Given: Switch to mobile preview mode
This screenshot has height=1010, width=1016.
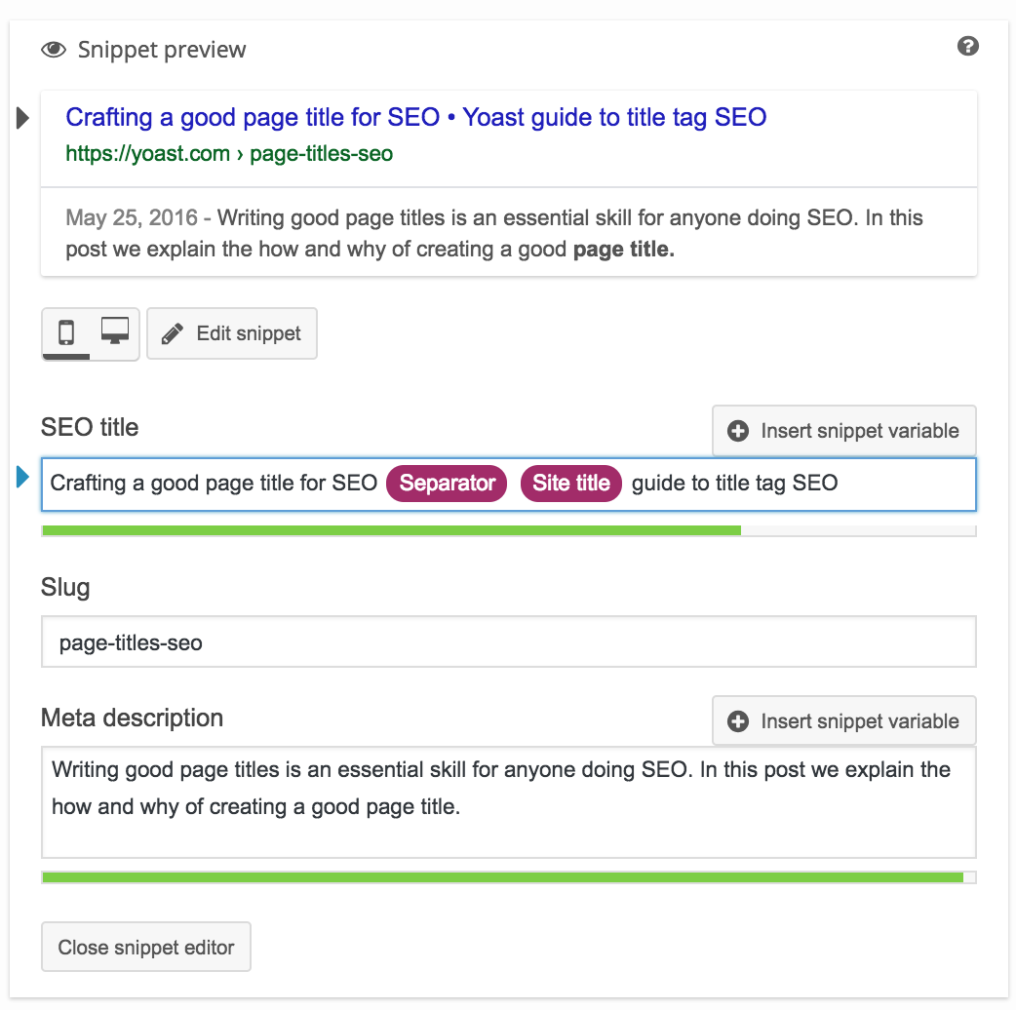Looking at the screenshot, I should [66, 333].
